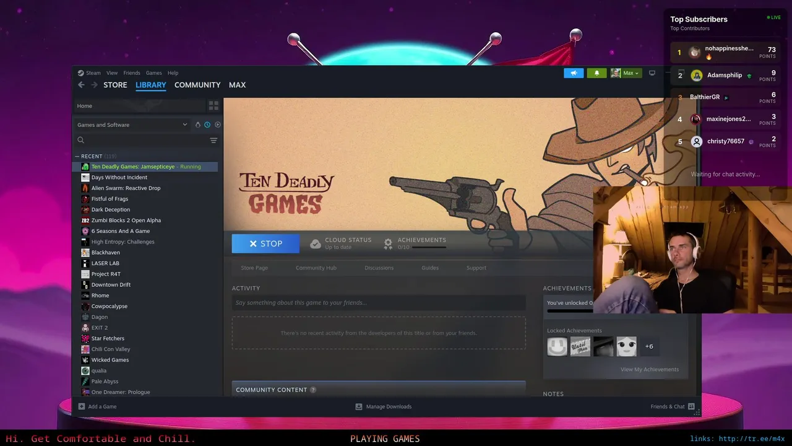Screen dimensions: 792x446
Task: Switch to library grid collections view
Action: pyautogui.click(x=213, y=106)
